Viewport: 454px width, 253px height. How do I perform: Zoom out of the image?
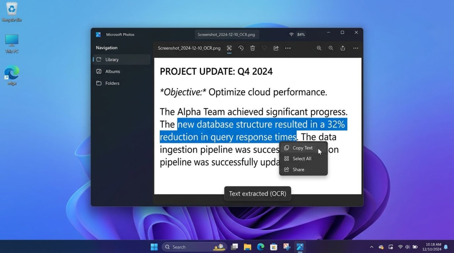click(x=331, y=48)
